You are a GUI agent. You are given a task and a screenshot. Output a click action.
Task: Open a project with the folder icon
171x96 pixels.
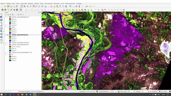pos(5,6)
